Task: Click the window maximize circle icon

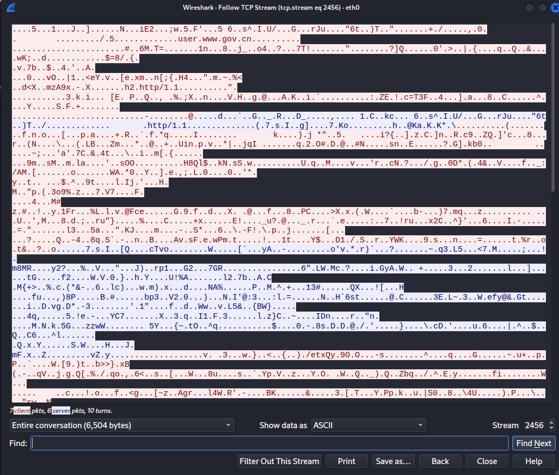Action: click(x=542, y=8)
